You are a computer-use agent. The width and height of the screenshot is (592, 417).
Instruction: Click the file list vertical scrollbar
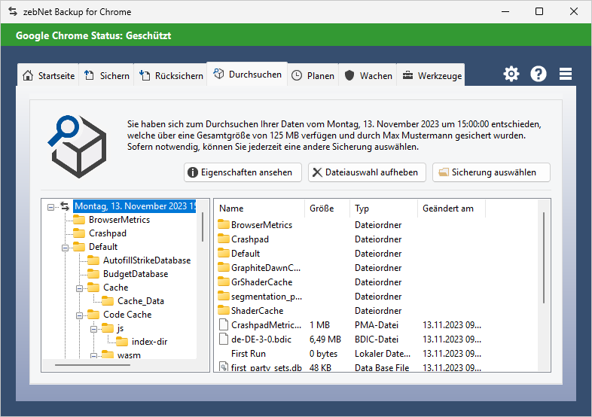[544, 257]
